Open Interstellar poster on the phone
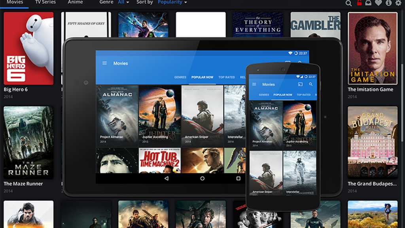Screen dimensions: 405x228 click(x=300, y=173)
